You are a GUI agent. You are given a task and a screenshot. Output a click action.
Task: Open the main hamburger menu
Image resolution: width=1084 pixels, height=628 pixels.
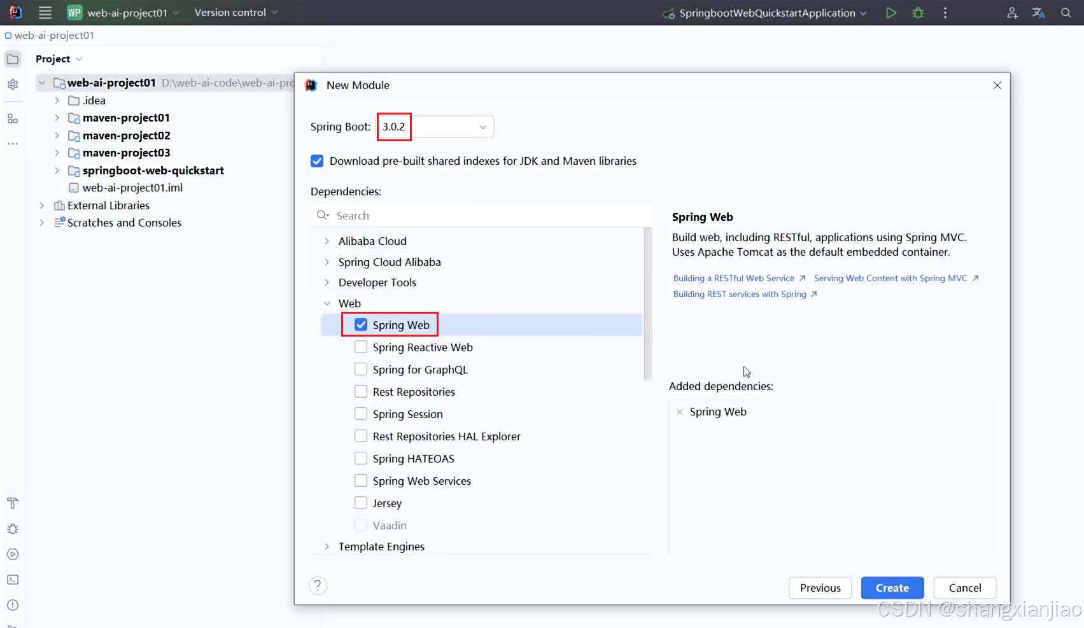tap(45, 13)
